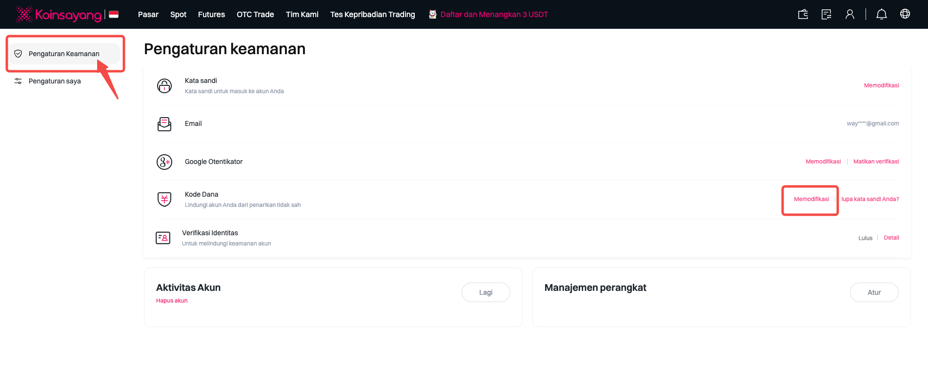Open the notifications bell
This screenshot has width=928, height=367.
881,14
